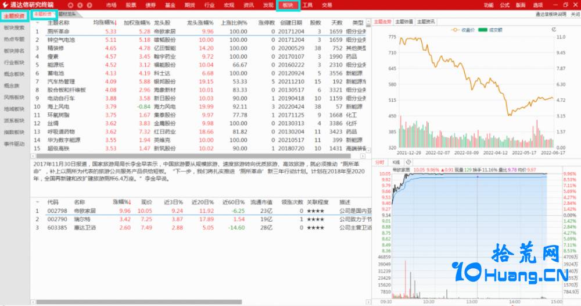Open the 通达信板块说明 link
The image size is (581, 306).
pos(551,14)
